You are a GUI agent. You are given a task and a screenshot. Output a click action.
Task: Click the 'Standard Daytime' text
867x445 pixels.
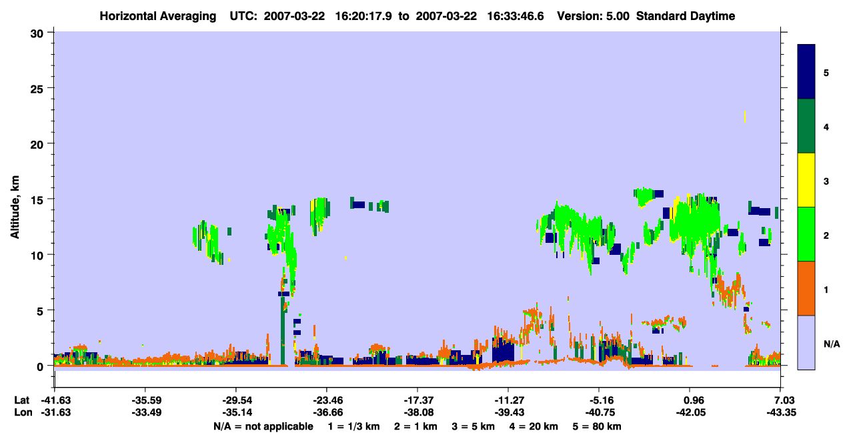(686, 16)
